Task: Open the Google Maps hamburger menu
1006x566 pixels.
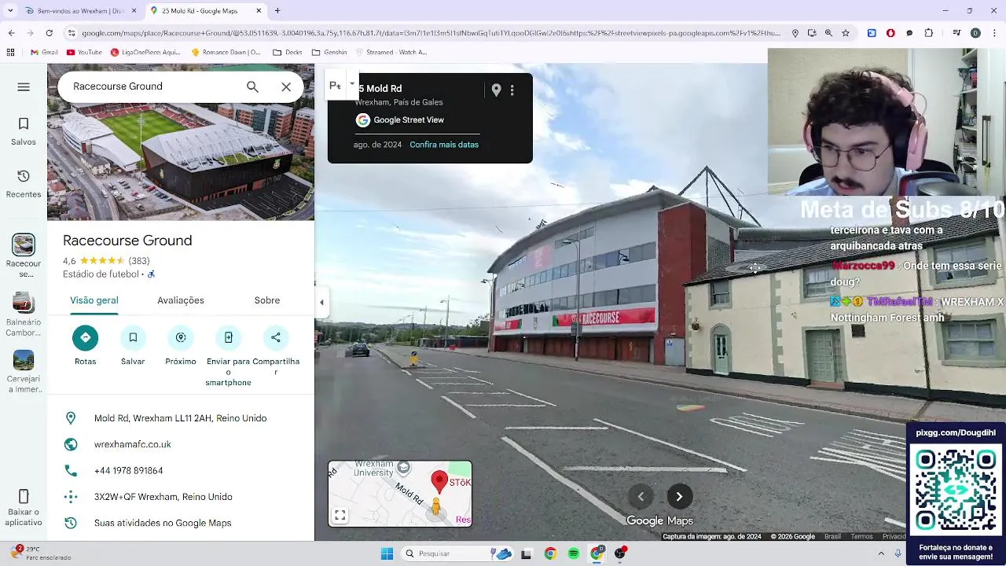Action: point(24,87)
